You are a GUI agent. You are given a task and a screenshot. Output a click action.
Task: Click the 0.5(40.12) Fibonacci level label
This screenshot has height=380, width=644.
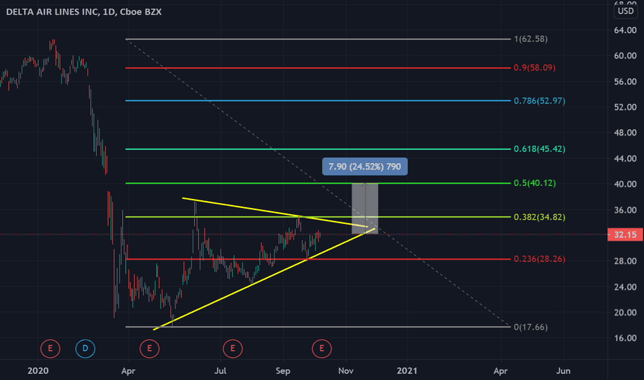click(535, 183)
